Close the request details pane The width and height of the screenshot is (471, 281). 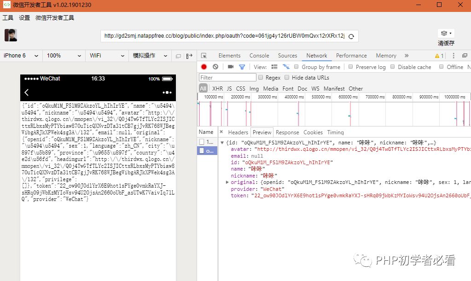[221, 132]
